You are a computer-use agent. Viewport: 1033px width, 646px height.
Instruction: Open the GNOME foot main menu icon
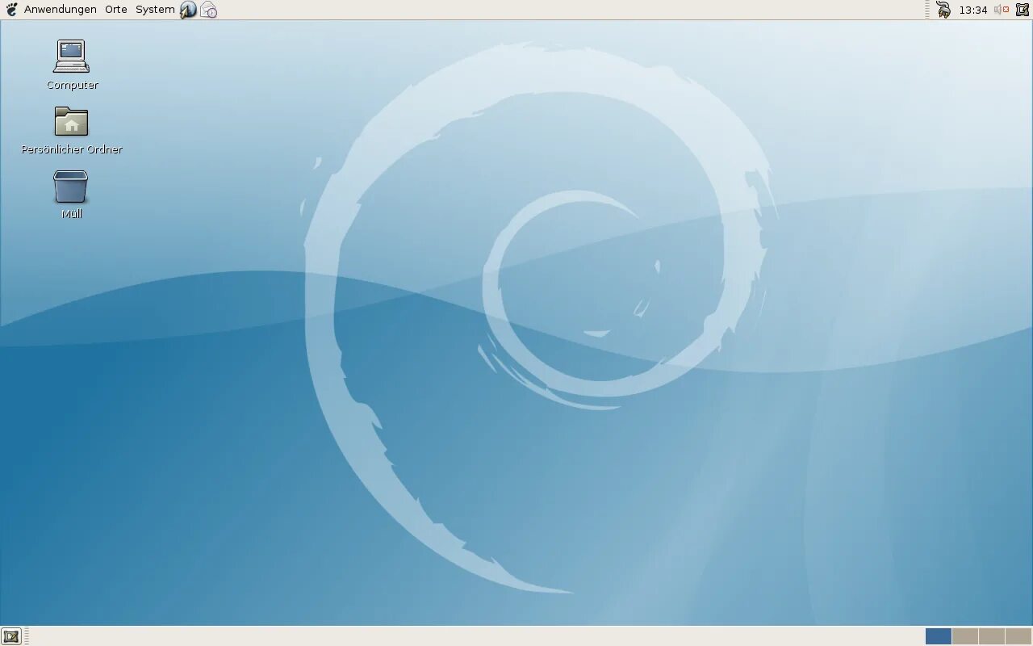pyautogui.click(x=11, y=10)
